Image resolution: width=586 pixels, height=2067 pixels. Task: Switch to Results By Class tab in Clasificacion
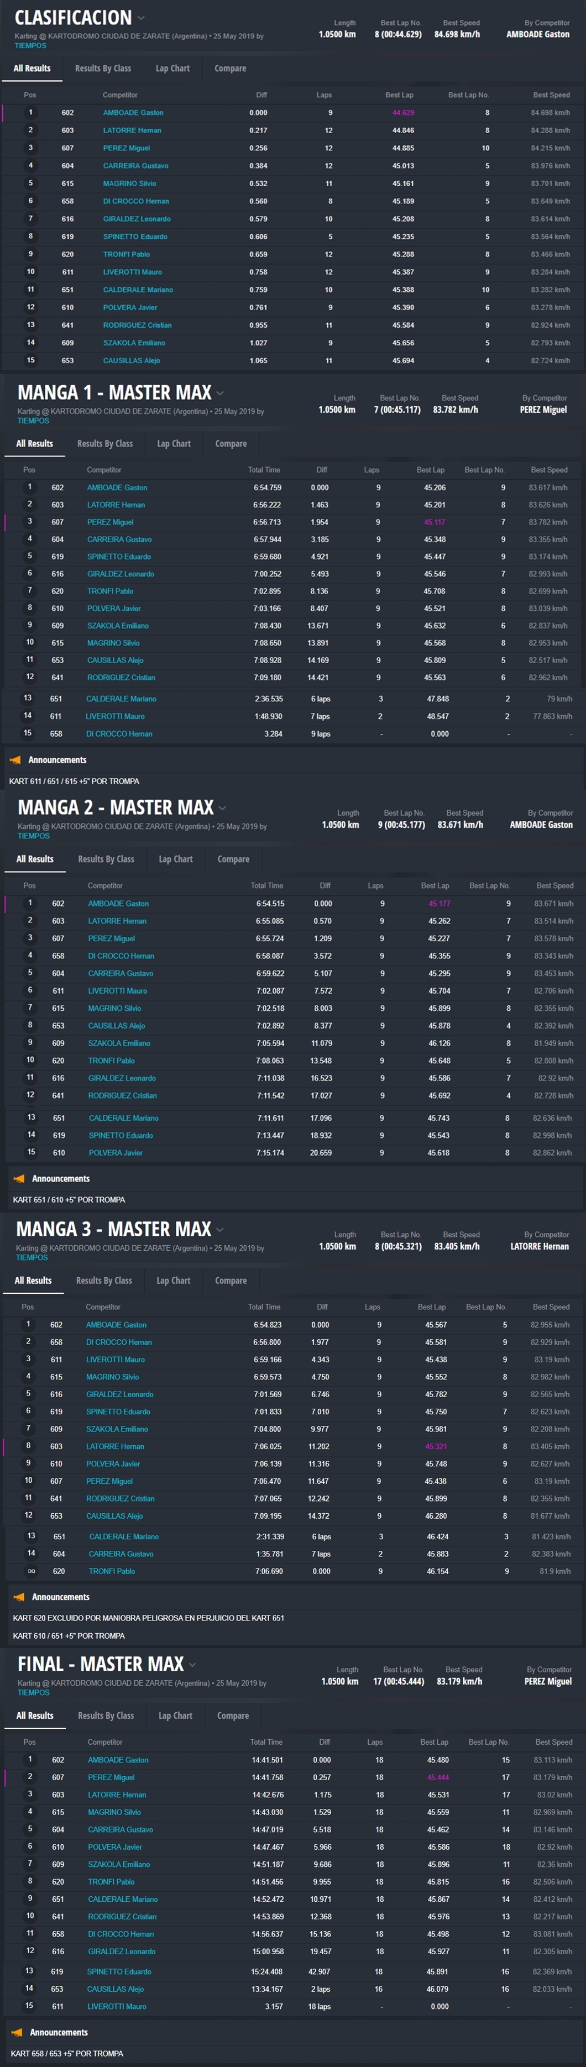103,68
